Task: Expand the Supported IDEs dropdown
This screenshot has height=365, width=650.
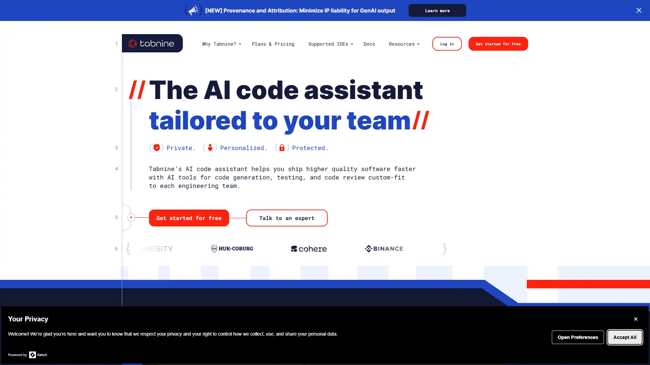Action: coord(331,44)
